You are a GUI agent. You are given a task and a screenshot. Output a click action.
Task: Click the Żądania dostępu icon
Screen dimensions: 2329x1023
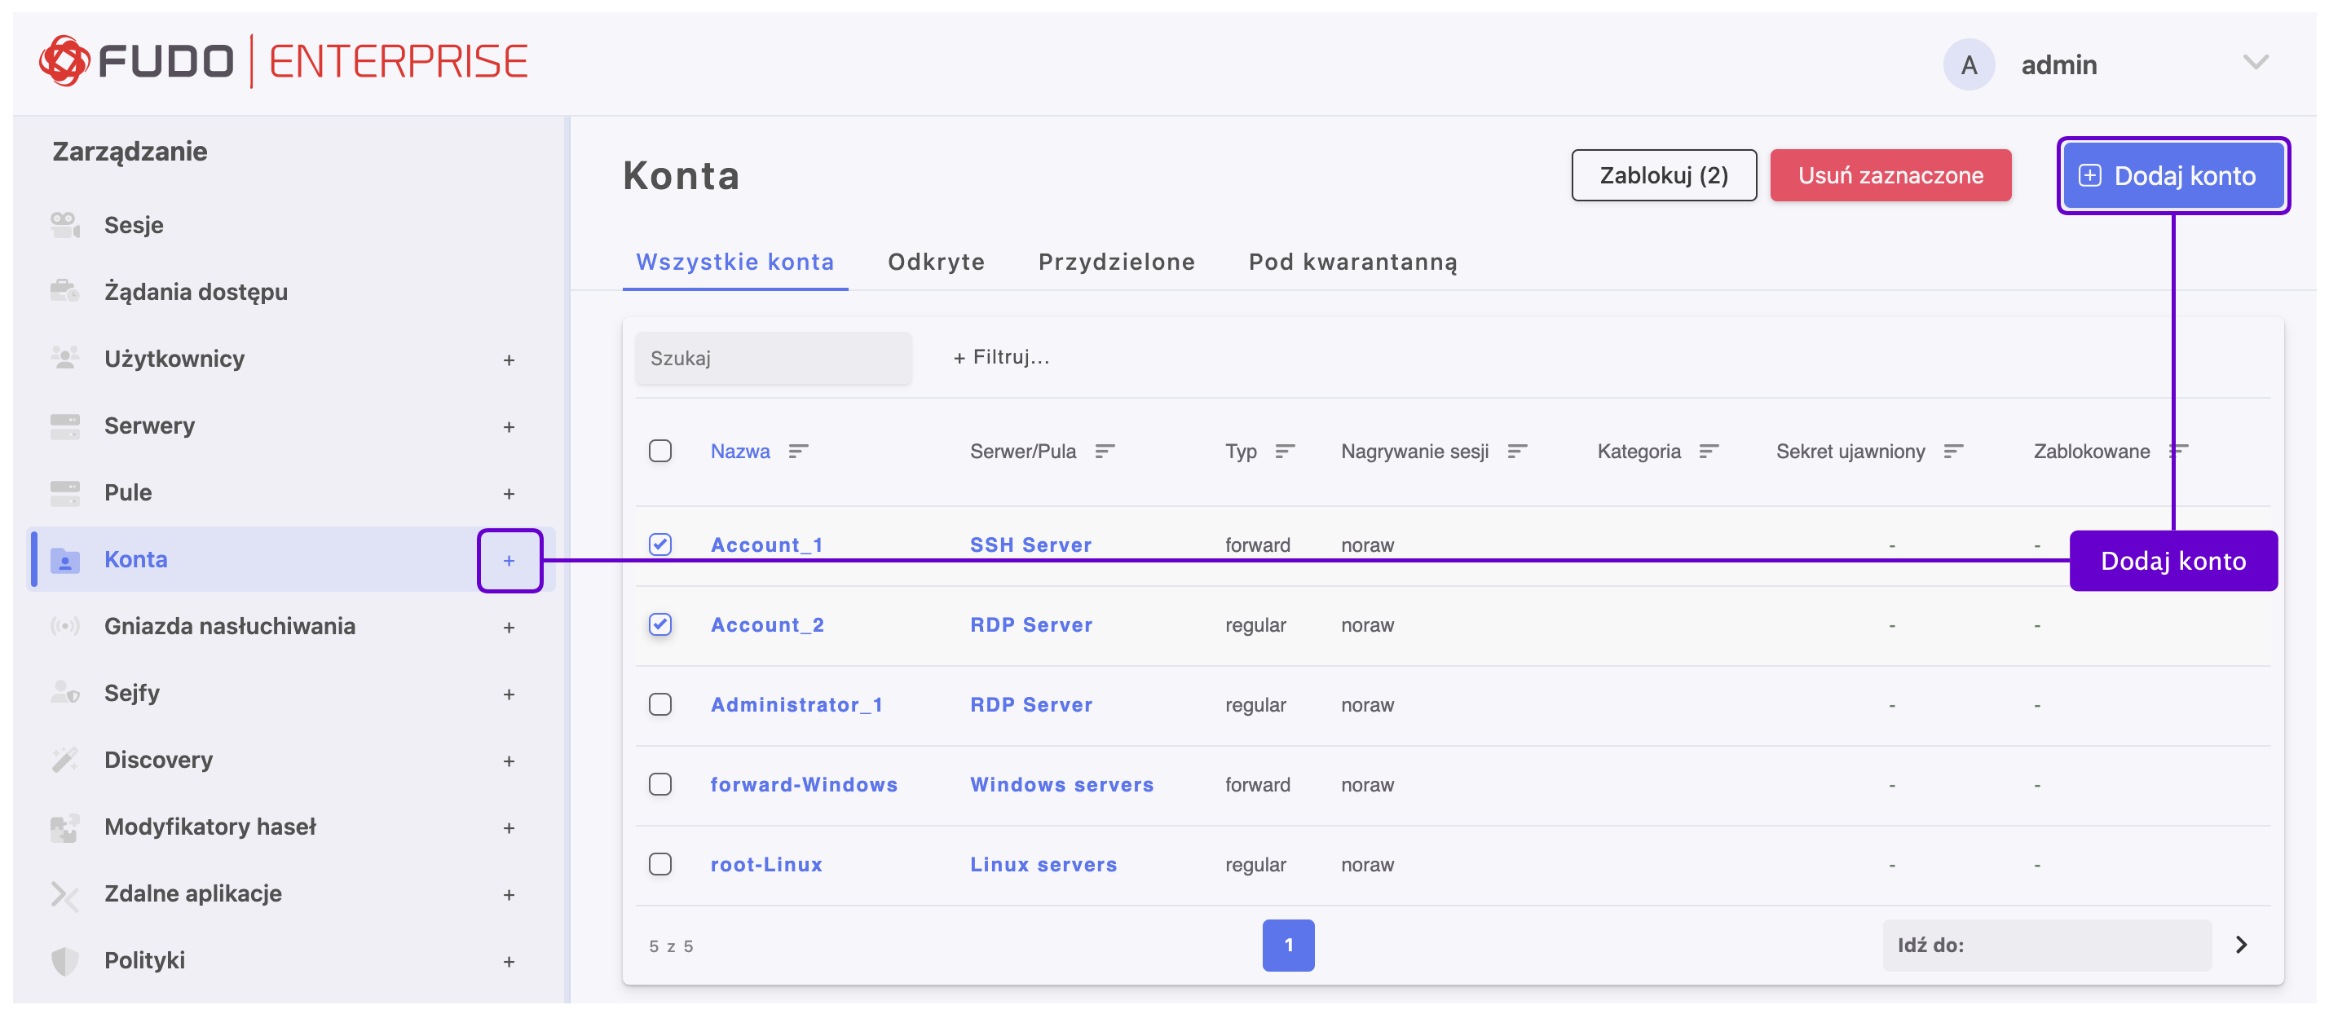click(65, 292)
